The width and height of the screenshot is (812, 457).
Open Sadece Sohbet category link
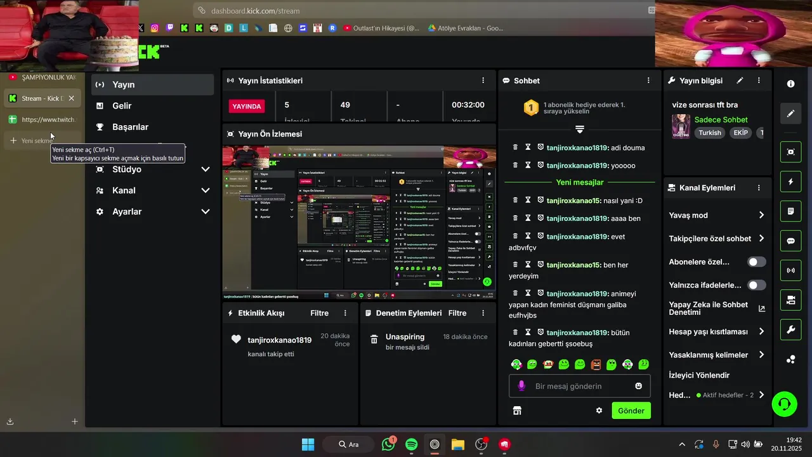coord(721,119)
